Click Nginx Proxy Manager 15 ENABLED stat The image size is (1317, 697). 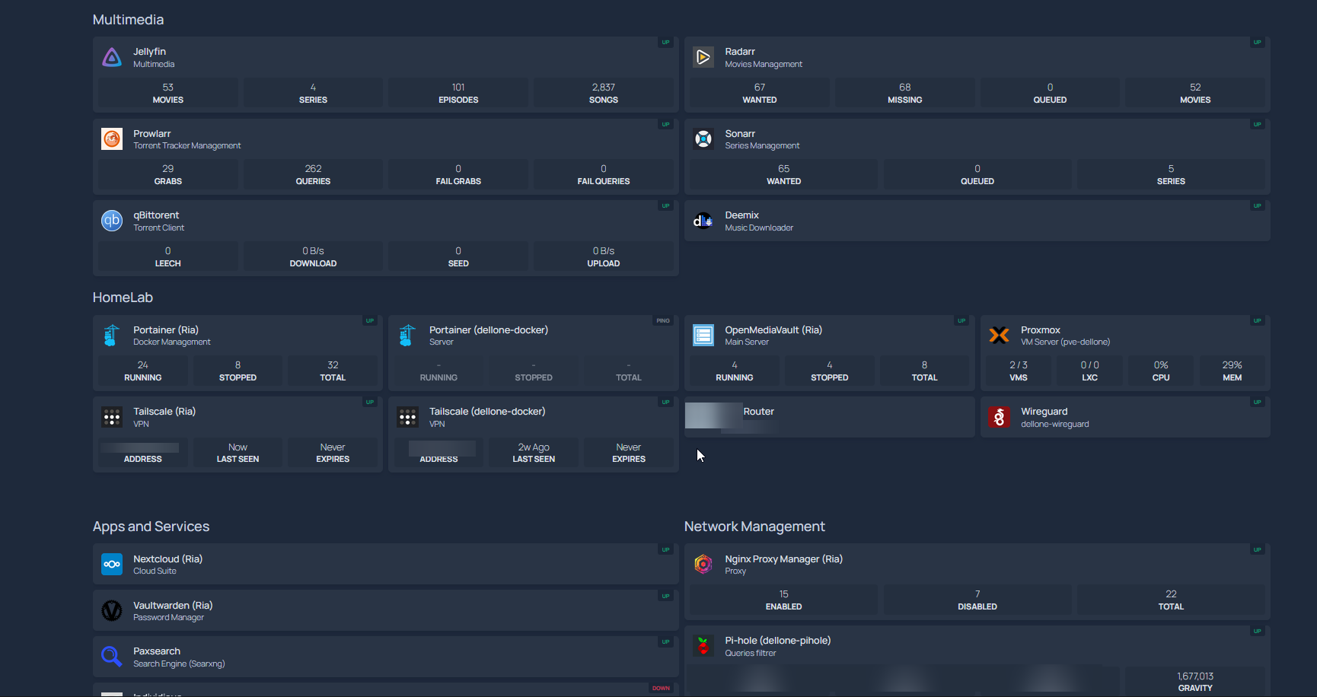(783, 600)
